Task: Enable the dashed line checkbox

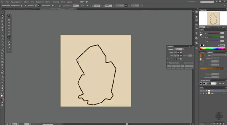Action: coord(168,63)
